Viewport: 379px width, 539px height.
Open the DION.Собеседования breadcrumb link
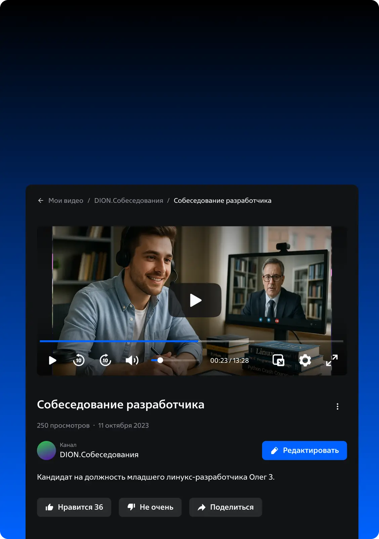(129, 200)
